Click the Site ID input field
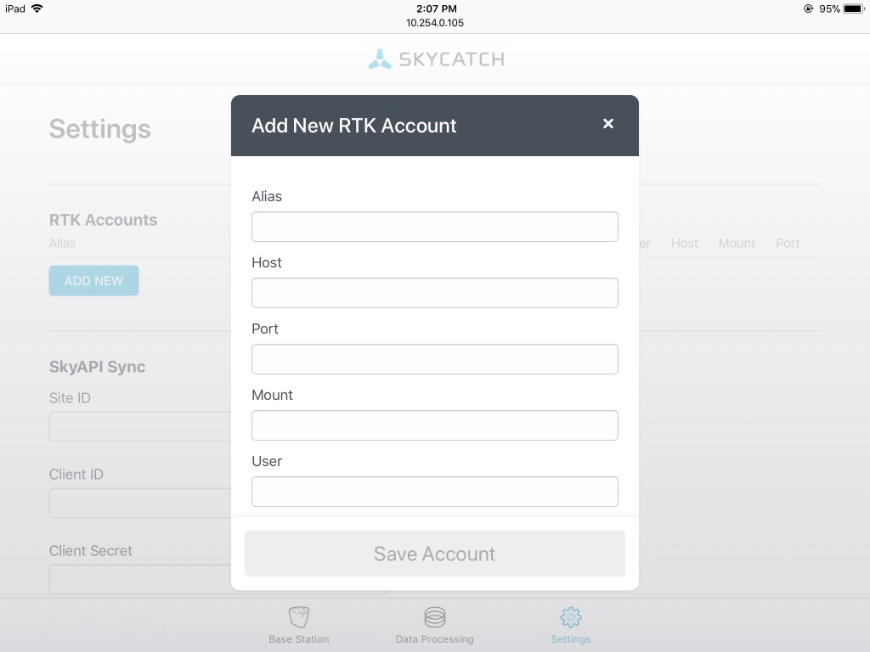The image size is (870, 652). click(x=140, y=426)
